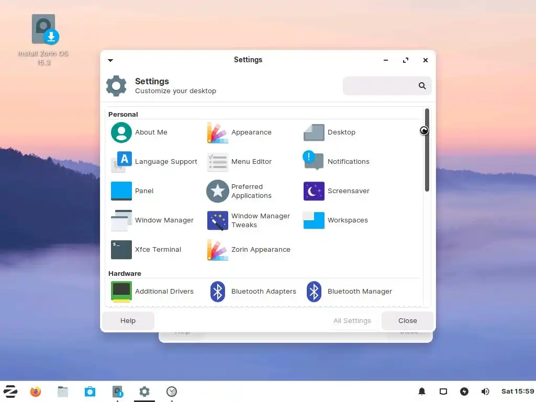Click the display tray icon
The width and height of the screenshot is (536, 402).
[443, 392]
